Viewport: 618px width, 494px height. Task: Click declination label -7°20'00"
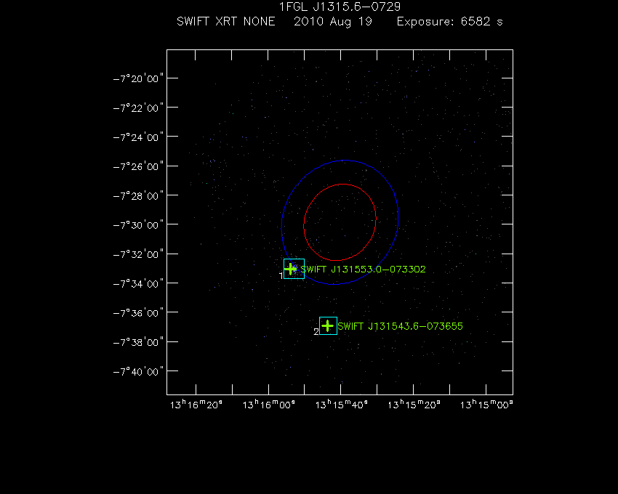138,78
